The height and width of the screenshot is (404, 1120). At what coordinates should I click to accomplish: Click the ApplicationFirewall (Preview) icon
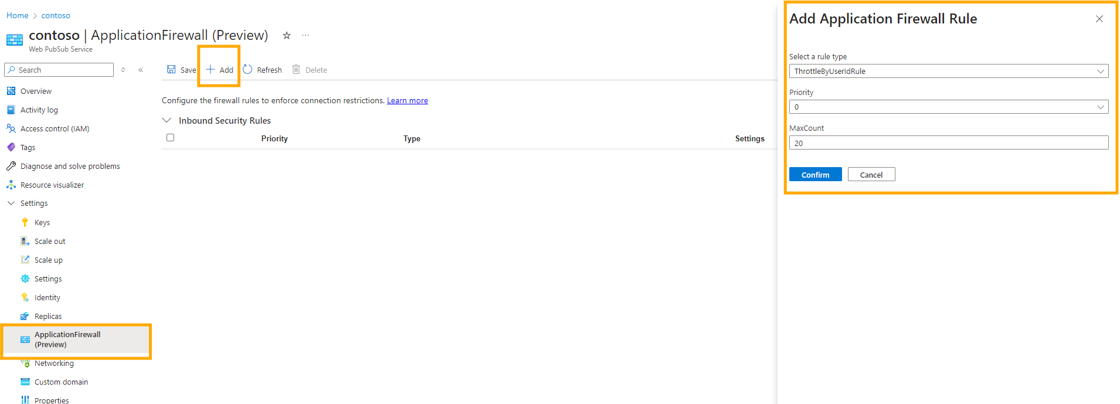(x=25, y=340)
